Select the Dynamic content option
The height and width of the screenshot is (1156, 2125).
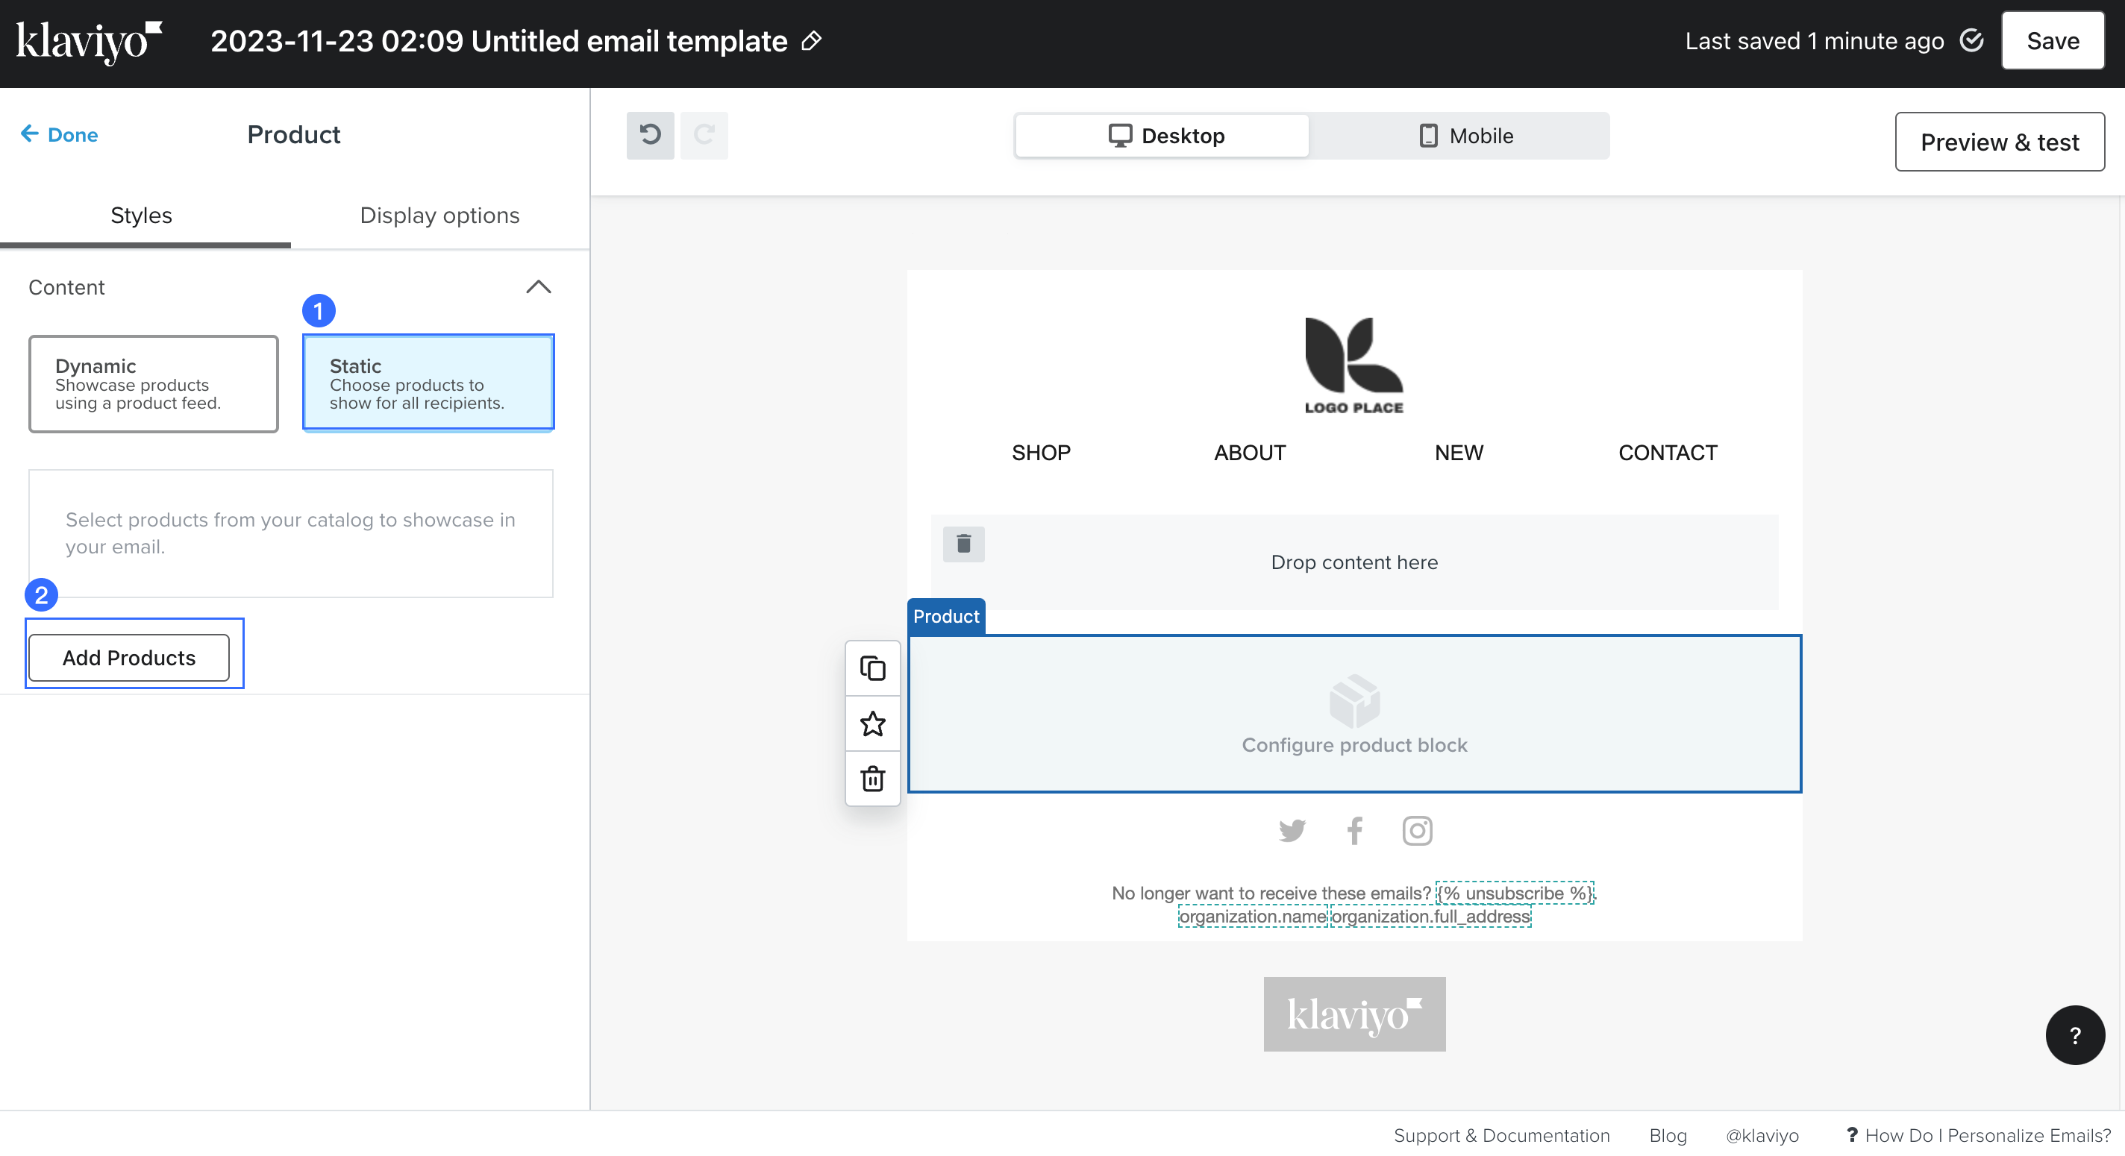point(154,383)
